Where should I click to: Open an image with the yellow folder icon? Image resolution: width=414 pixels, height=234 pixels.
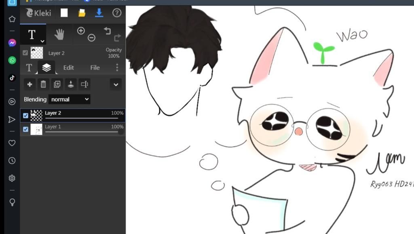(82, 13)
